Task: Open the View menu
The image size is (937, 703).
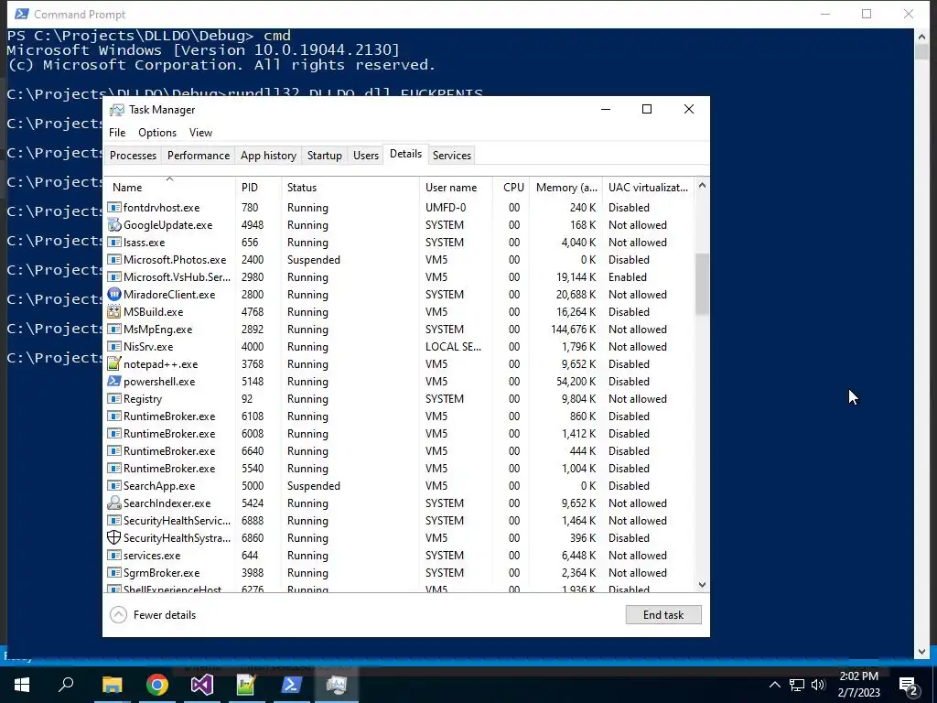Action: [200, 133]
